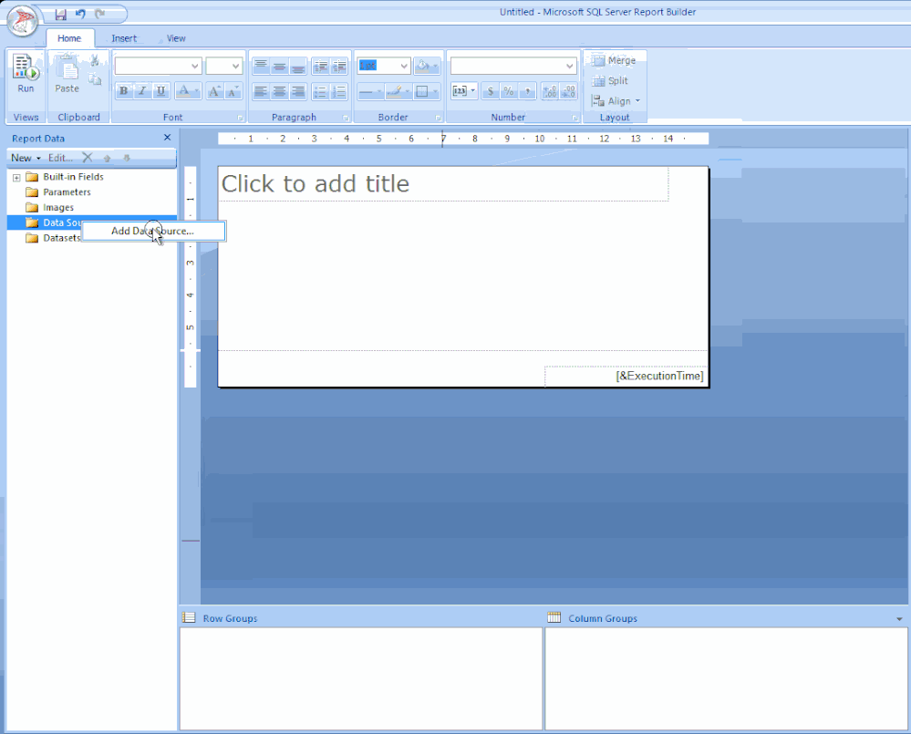Viewport: 911px width, 734px height.
Task: Open the New dropdown in Report Data
Action: 26,158
